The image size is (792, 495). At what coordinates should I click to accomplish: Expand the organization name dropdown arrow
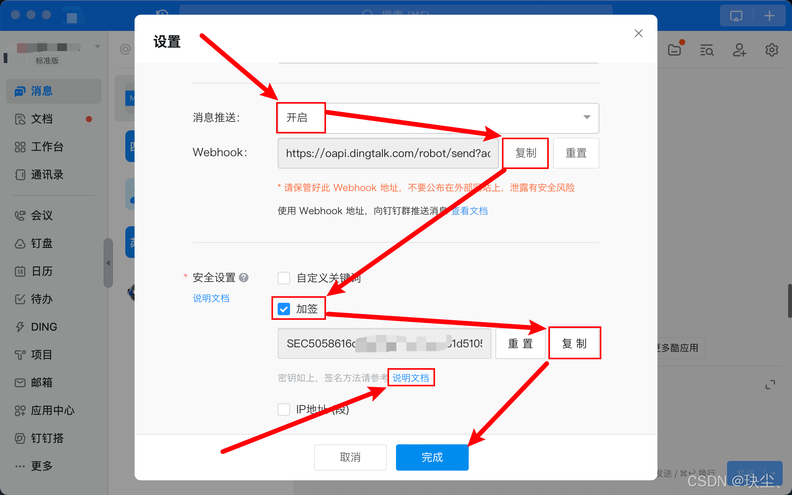pyautogui.click(x=97, y=46)
